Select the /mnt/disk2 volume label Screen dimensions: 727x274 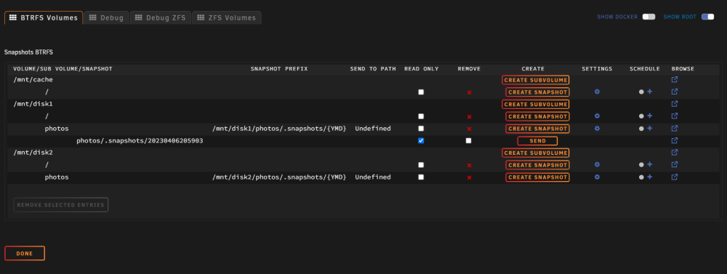click(33, 153)
